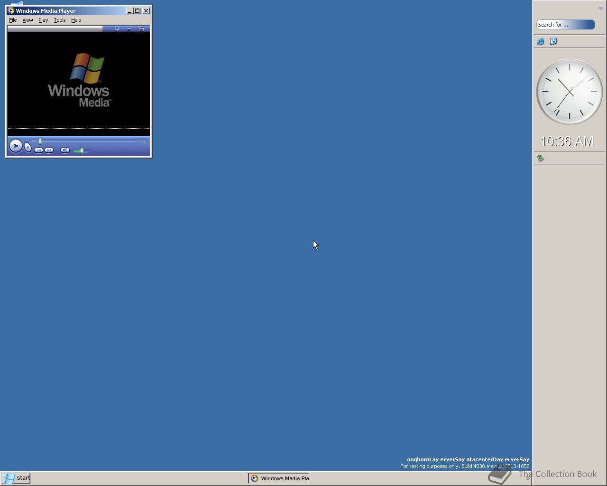607x486 pixels.
Task: Click the last icon in the blue strip above the video
Action: [141, 29]
